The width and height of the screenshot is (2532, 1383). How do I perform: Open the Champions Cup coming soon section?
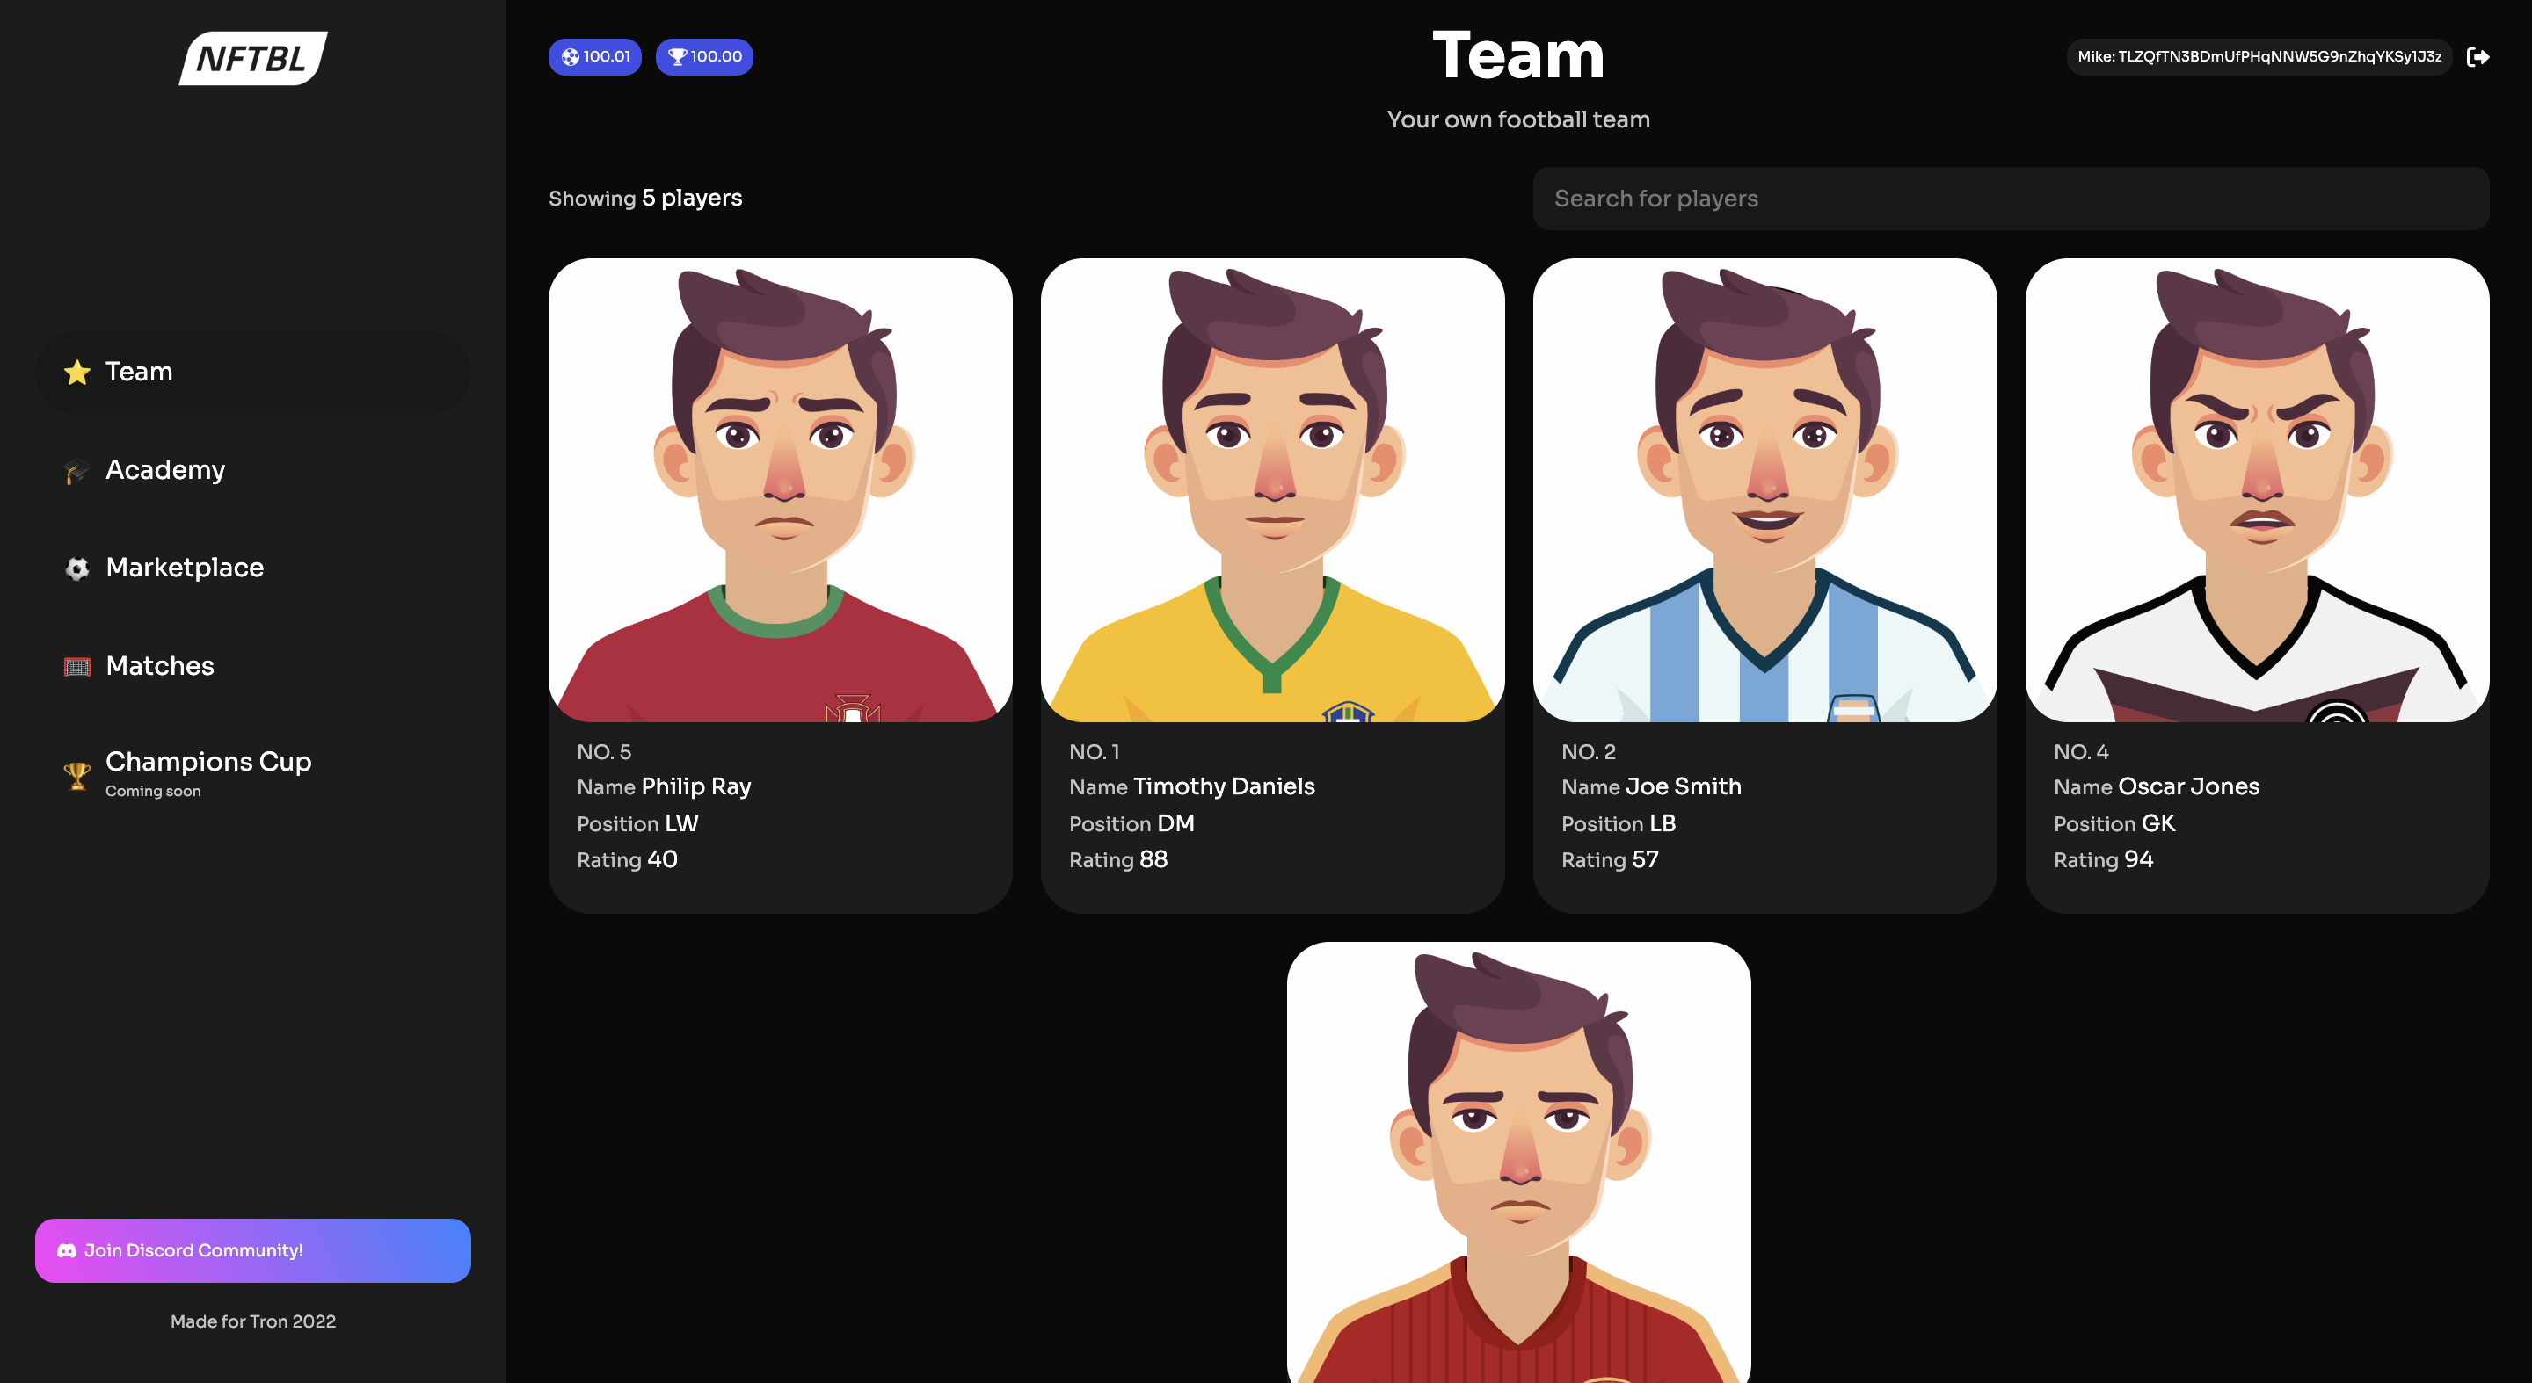point(207,771)
